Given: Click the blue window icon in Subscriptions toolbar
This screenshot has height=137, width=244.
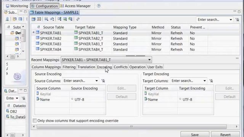Looking at the screenshot, I should tap(20, 19).
